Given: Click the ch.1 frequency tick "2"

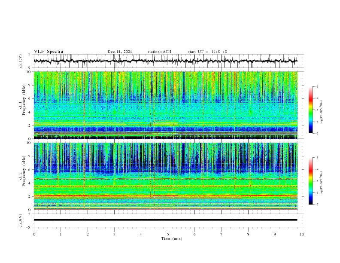Looking at the screenshot, I should coord(30,125).
